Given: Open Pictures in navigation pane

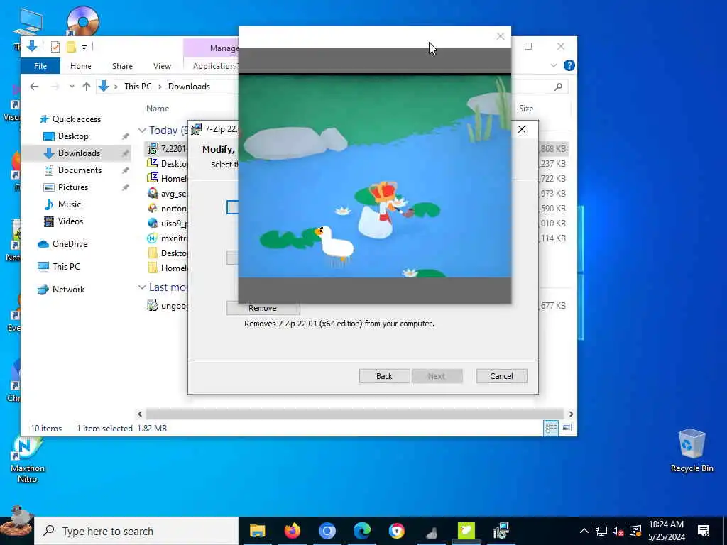Looking at the screenshot, I should 73,187.
